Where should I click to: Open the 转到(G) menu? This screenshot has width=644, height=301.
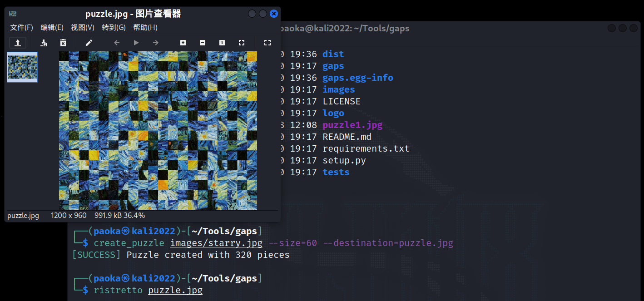114,28
